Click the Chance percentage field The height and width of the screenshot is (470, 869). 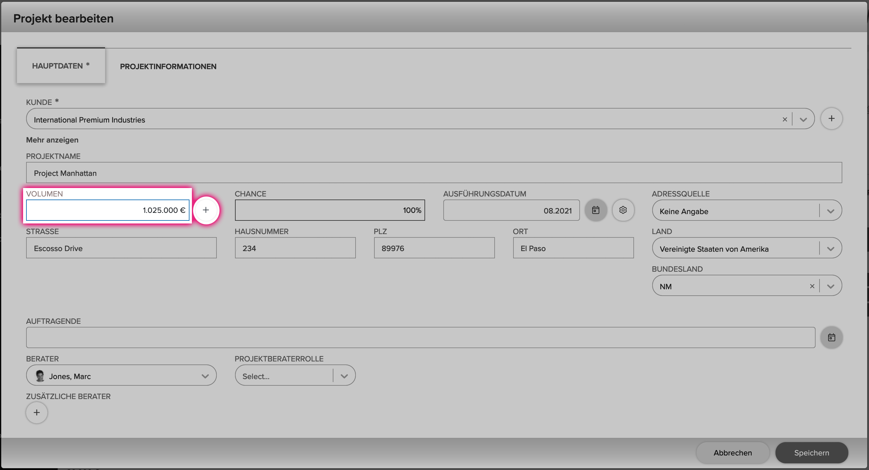[329, 210]
